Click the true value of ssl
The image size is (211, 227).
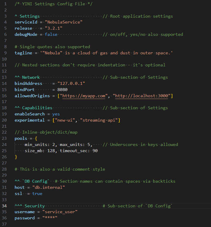coord(37,194)
